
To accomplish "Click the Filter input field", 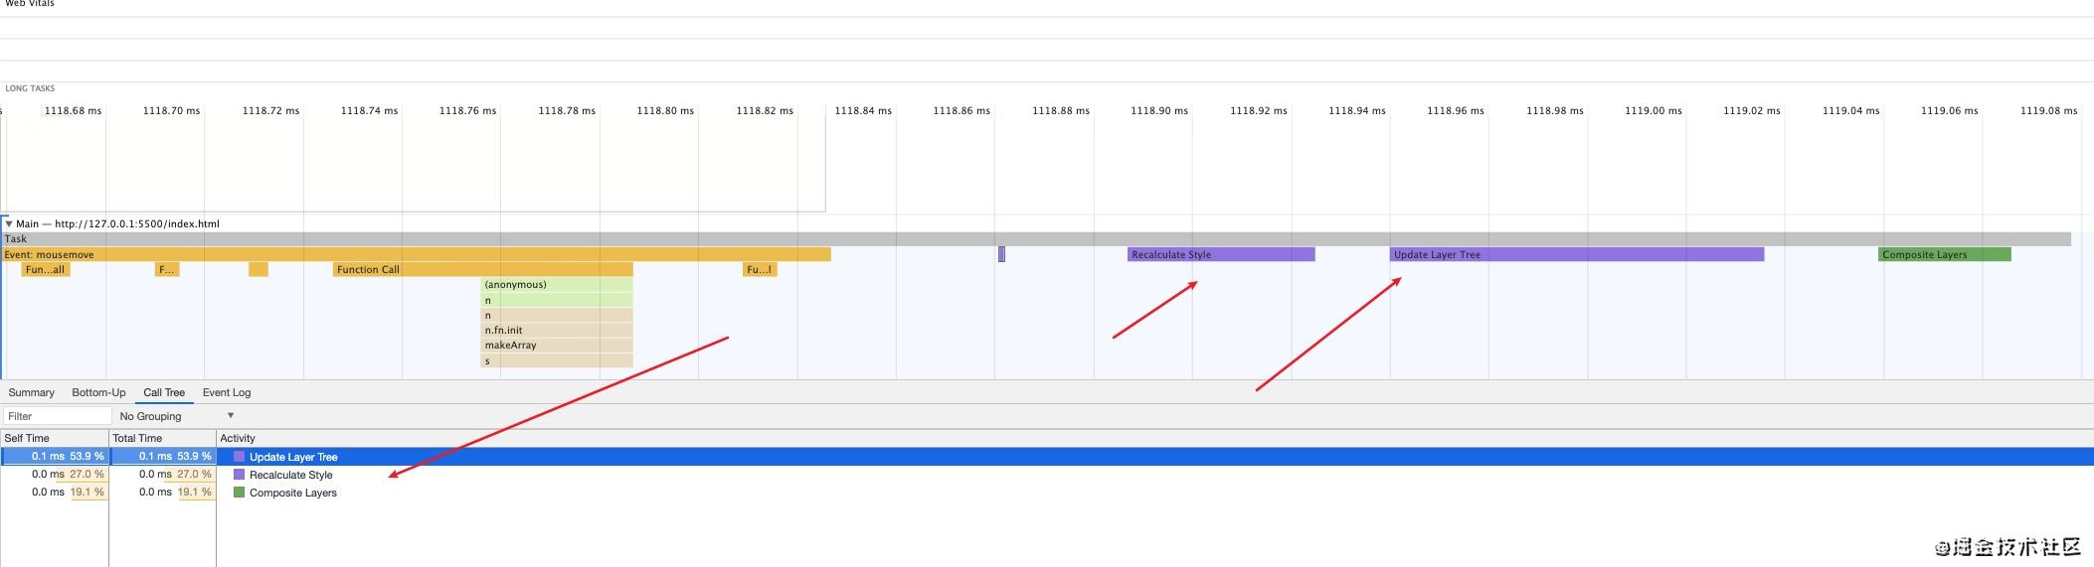I will (57, 416).
